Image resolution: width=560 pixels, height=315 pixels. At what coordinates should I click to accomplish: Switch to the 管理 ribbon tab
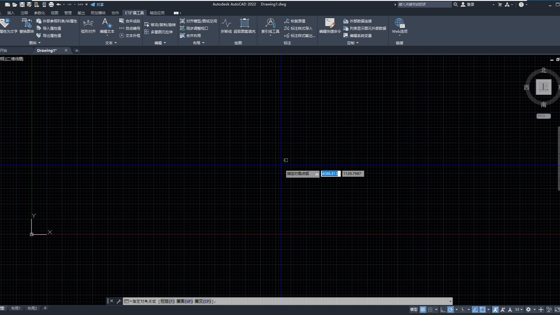[x=68, y=13]
